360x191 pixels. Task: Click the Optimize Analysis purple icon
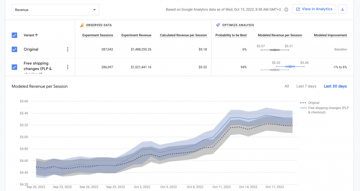[x=218, y=25]
